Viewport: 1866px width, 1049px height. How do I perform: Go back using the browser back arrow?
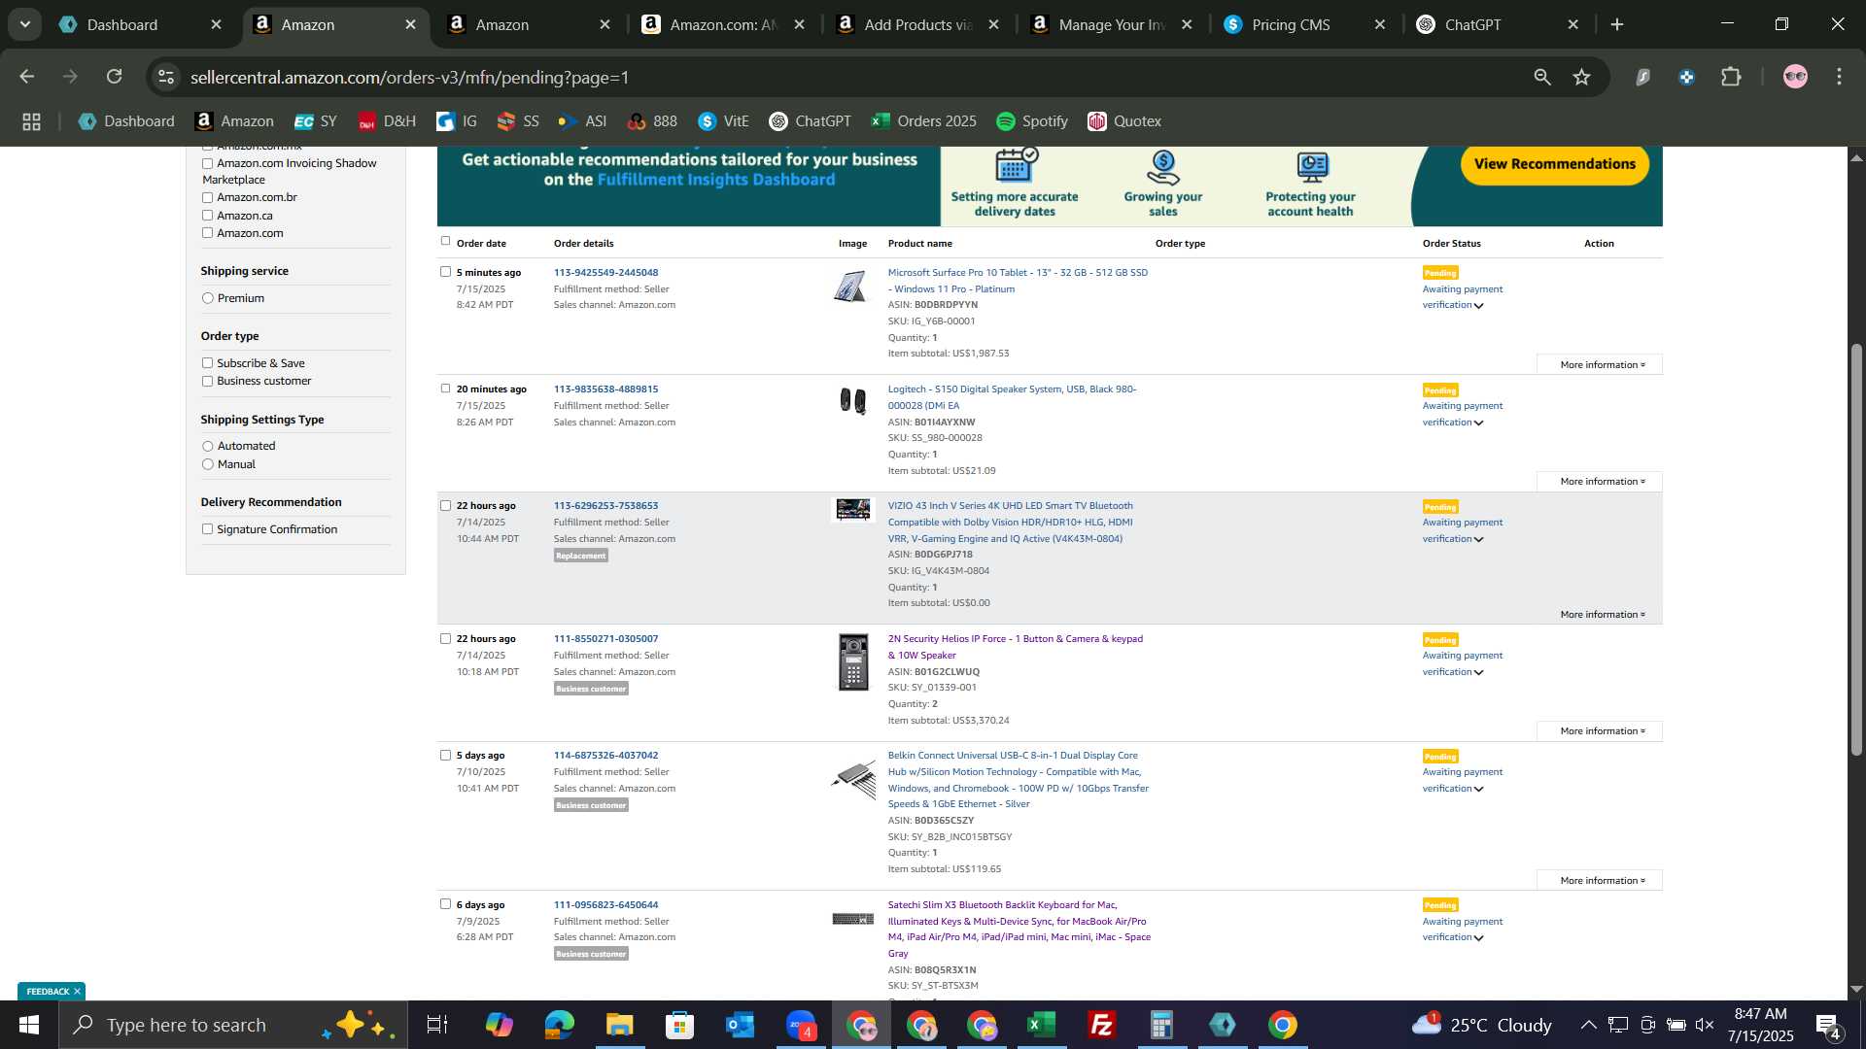pos(27,77)
